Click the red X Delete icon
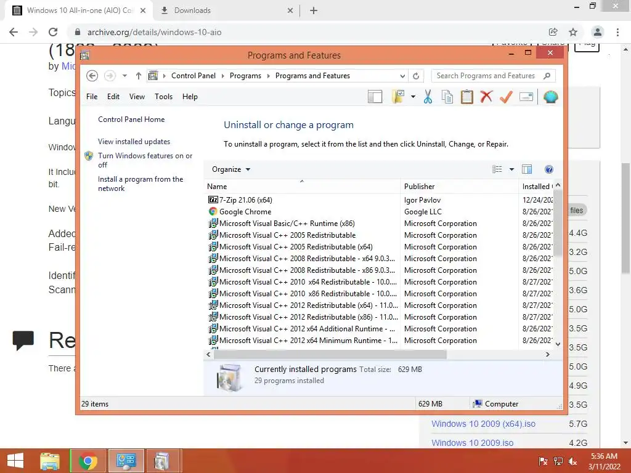The height and width of the screenshot is (473, 631). 486,97
